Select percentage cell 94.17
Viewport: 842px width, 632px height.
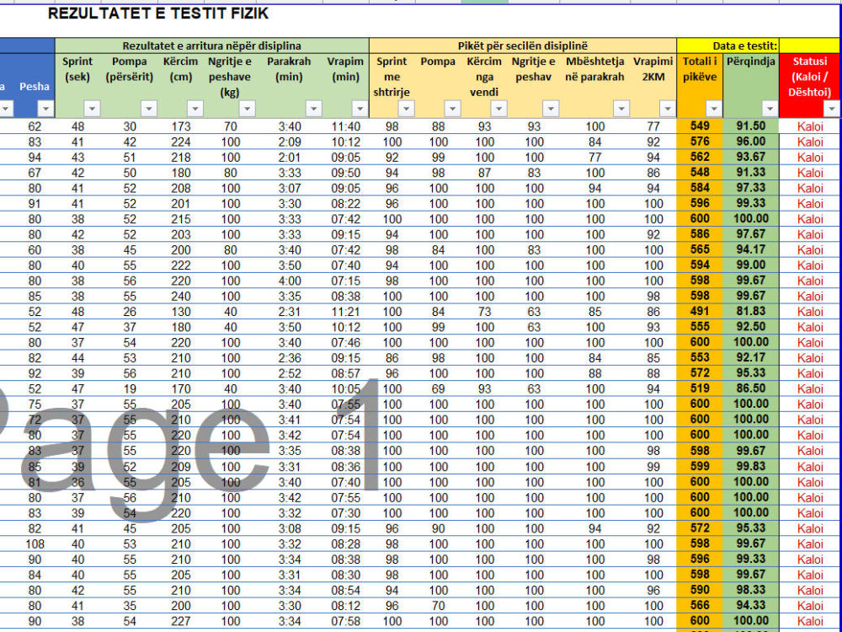click(751, 250)
